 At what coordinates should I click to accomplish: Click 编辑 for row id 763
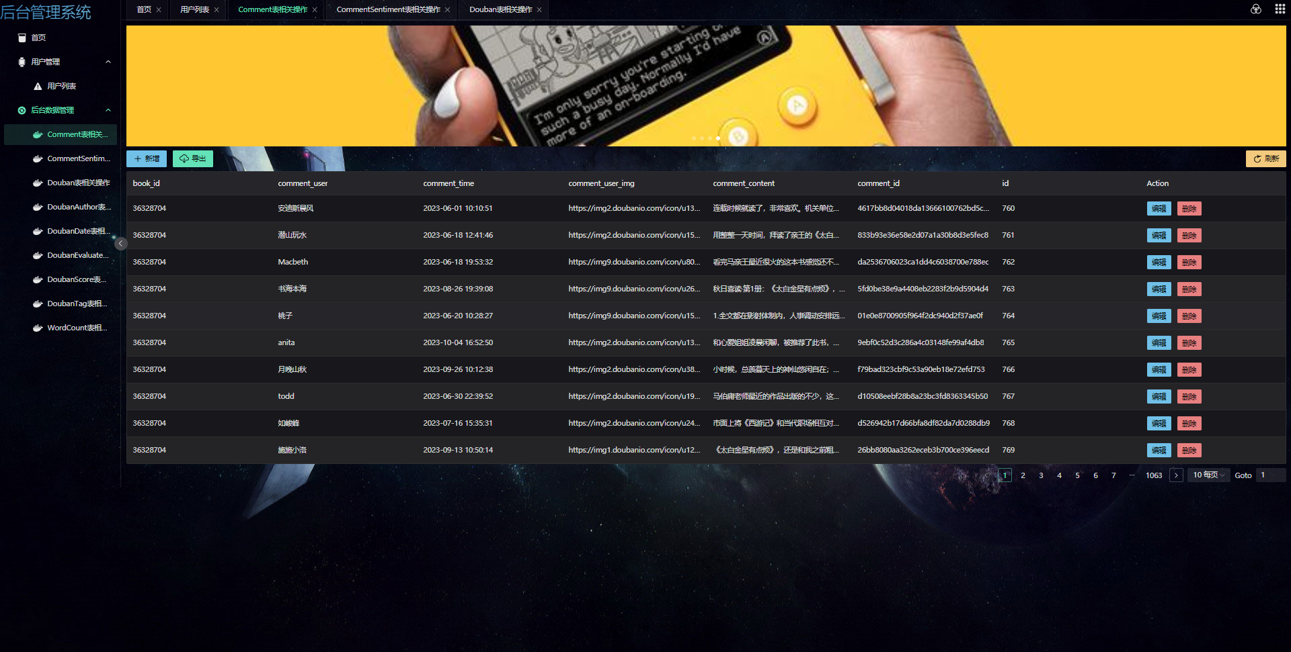[1159, 289]
